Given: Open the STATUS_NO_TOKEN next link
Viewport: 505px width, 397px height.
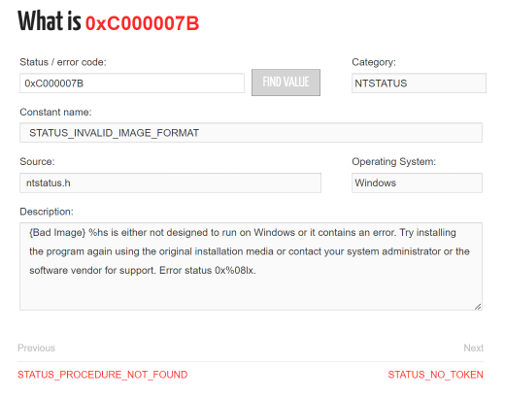Looking at the screenshot, I should click(x=435, y=375).
